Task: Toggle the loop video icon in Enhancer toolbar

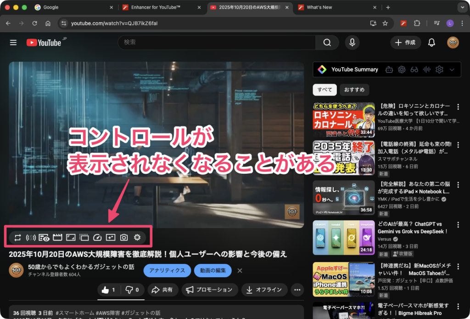Action: pos(17,238)
